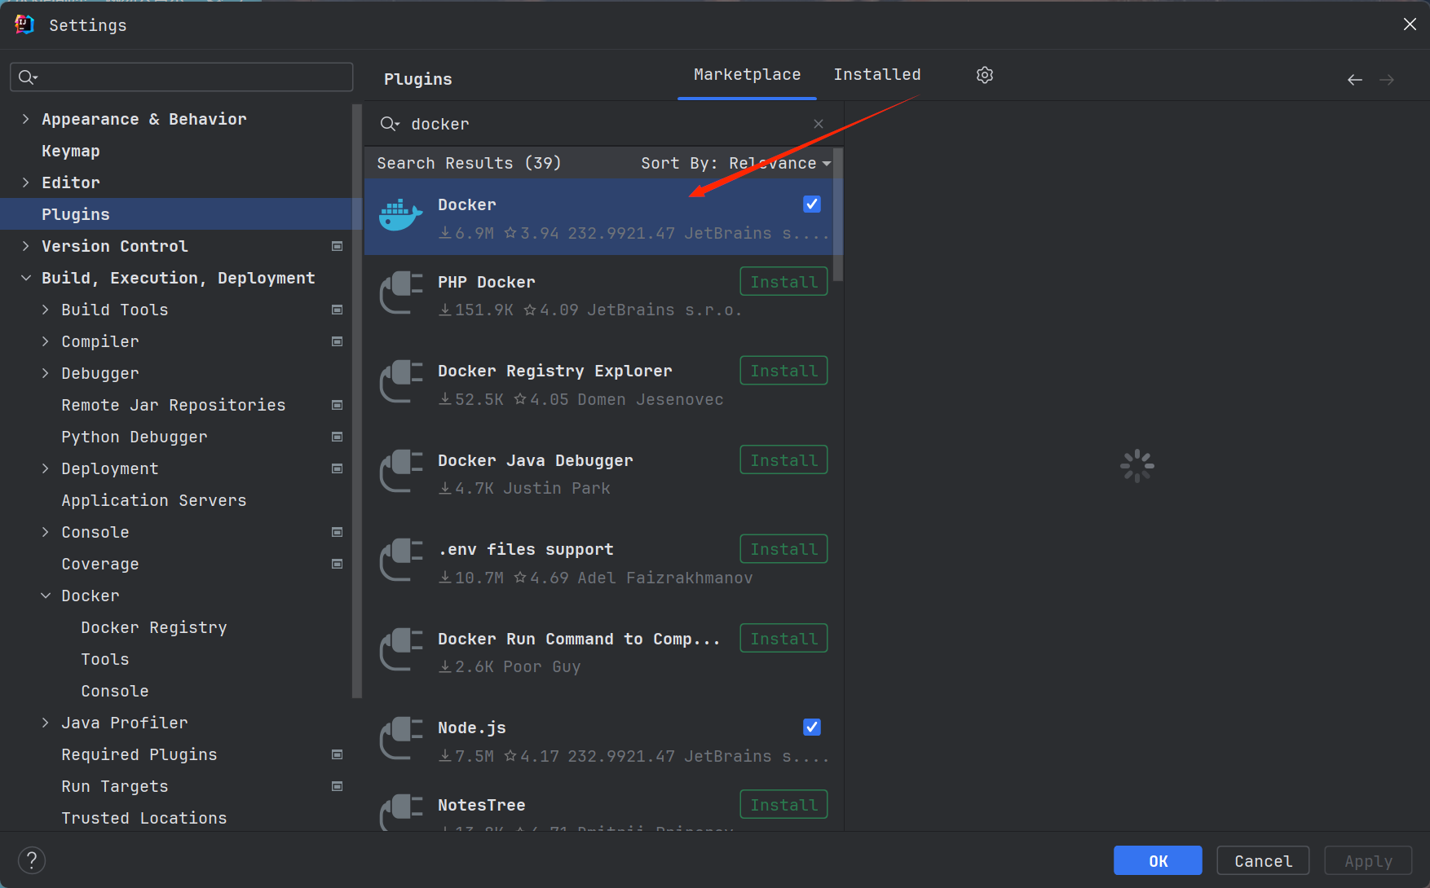
Task: Click project-level icon beside Run Targets
Action: tap(337, 786)
